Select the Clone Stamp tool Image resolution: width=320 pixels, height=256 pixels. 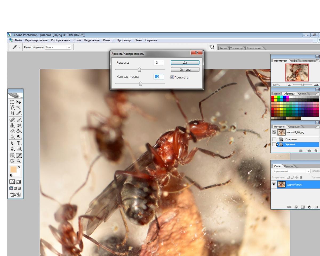pyautogui.click(x=12, y=125)
